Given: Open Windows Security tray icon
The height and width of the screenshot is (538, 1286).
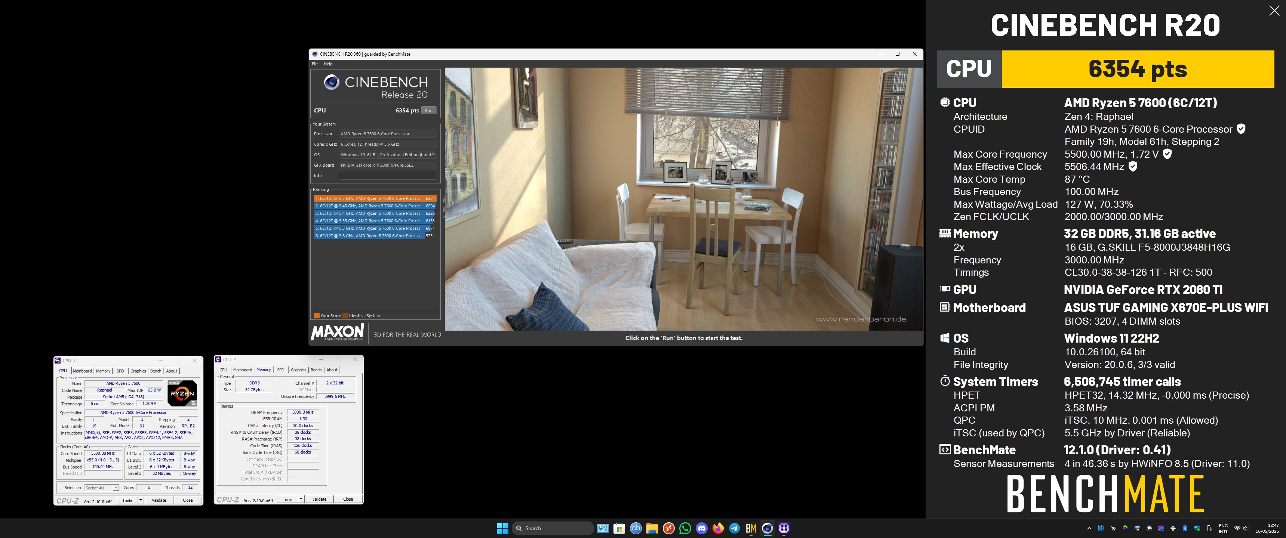Looking at the screenshot, I should click(x=1197, y=529).
